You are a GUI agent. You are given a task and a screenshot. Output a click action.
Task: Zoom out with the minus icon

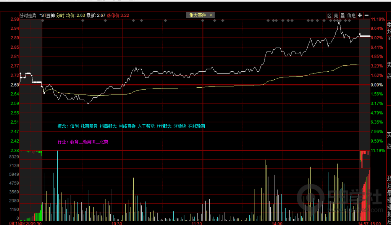[367, 15]
